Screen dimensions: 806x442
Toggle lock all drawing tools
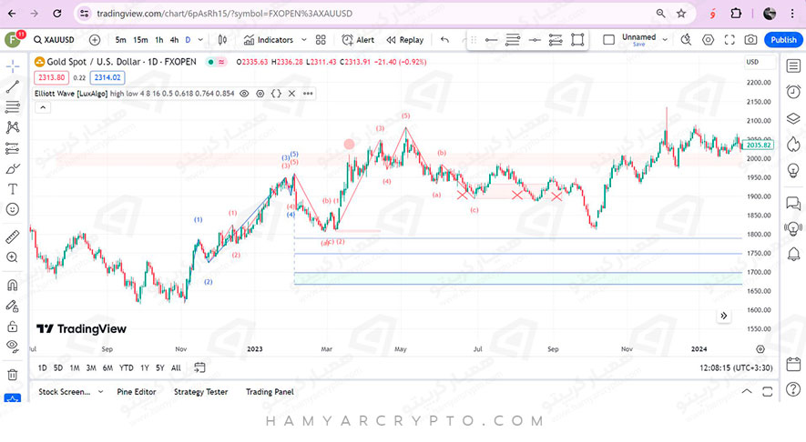point(13,326)
